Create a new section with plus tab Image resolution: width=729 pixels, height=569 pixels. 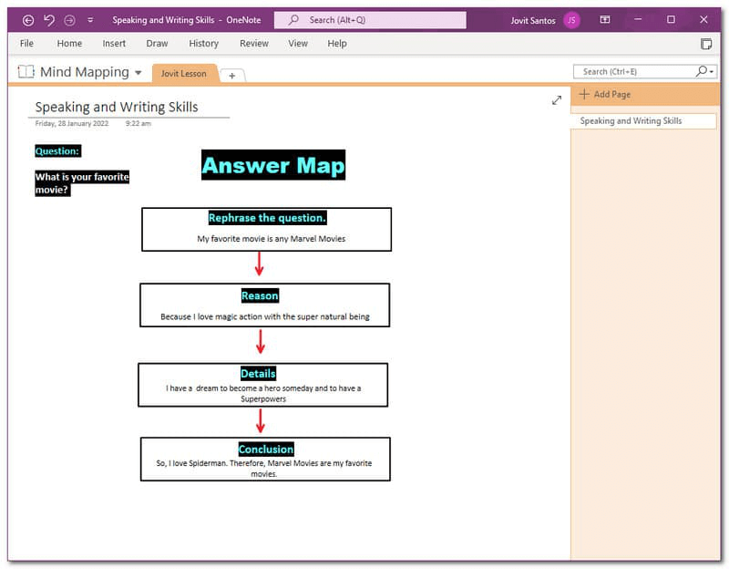tap(232, 76)
